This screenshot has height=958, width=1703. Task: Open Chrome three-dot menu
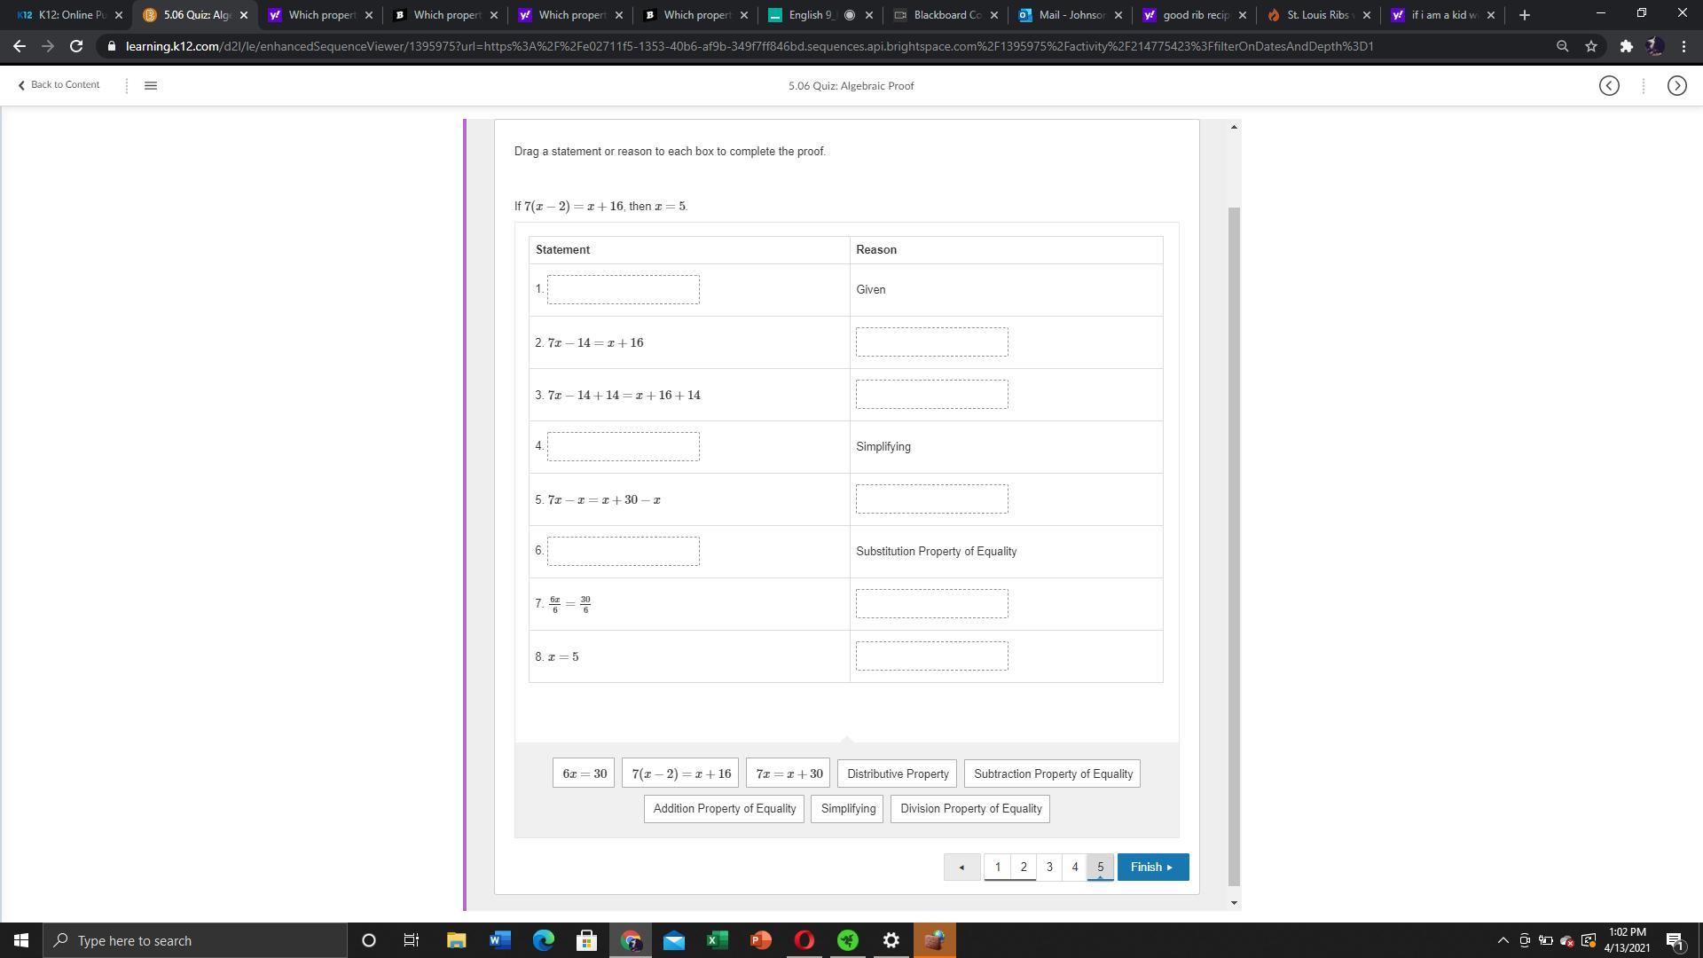pos(1683,46)
